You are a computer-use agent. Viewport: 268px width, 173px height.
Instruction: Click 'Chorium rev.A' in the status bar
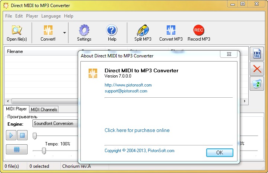tap(76, 166)
